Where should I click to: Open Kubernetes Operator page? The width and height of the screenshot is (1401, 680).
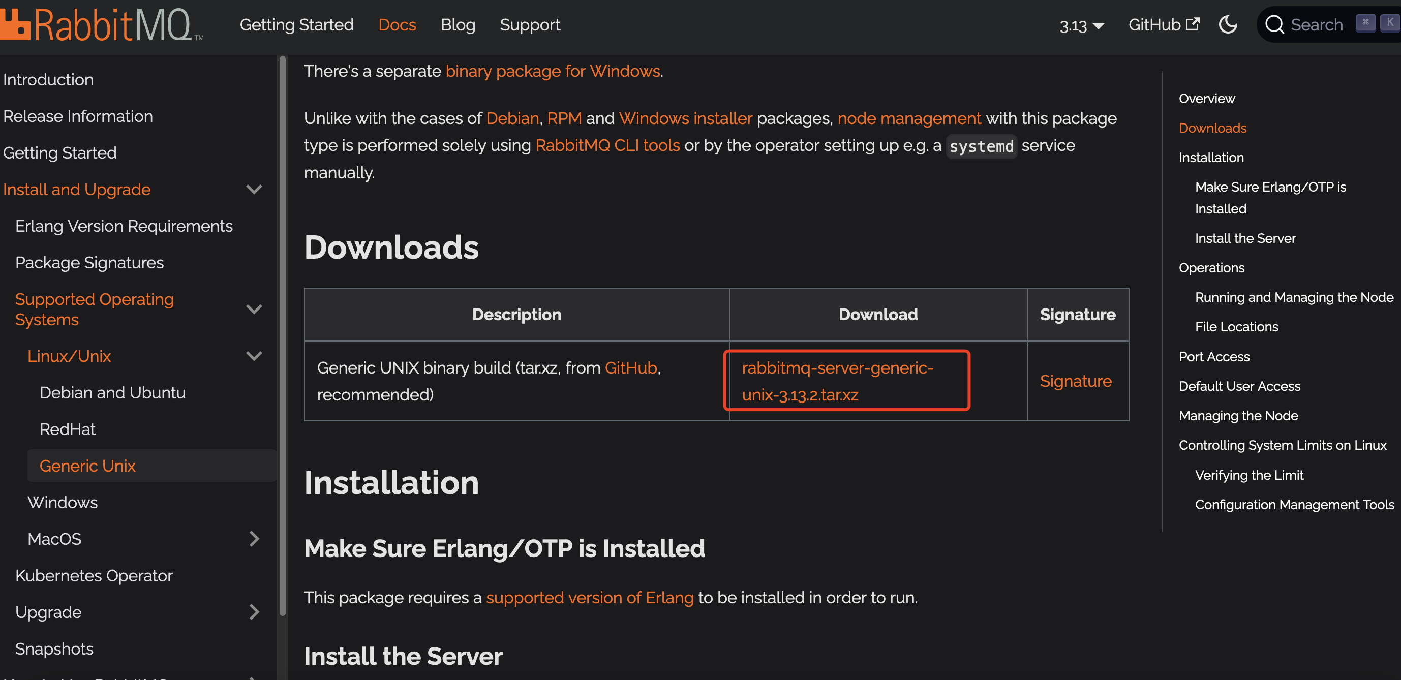click(94, 576)
